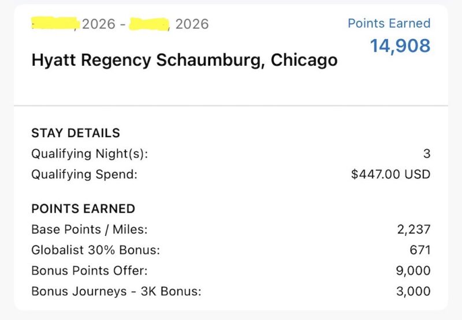Image resolution: width=462 pixels, height=320 pixels.
Task: Click the Base Points / Miles label
Action: (90, 229)
